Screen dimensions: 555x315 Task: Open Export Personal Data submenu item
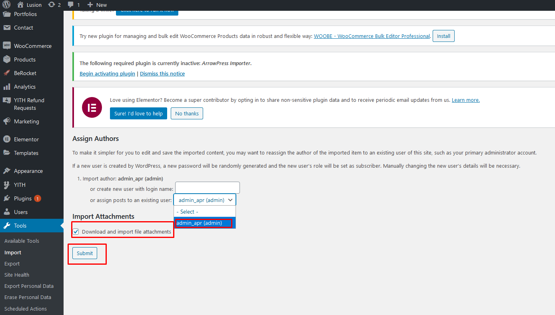point(29,286)
